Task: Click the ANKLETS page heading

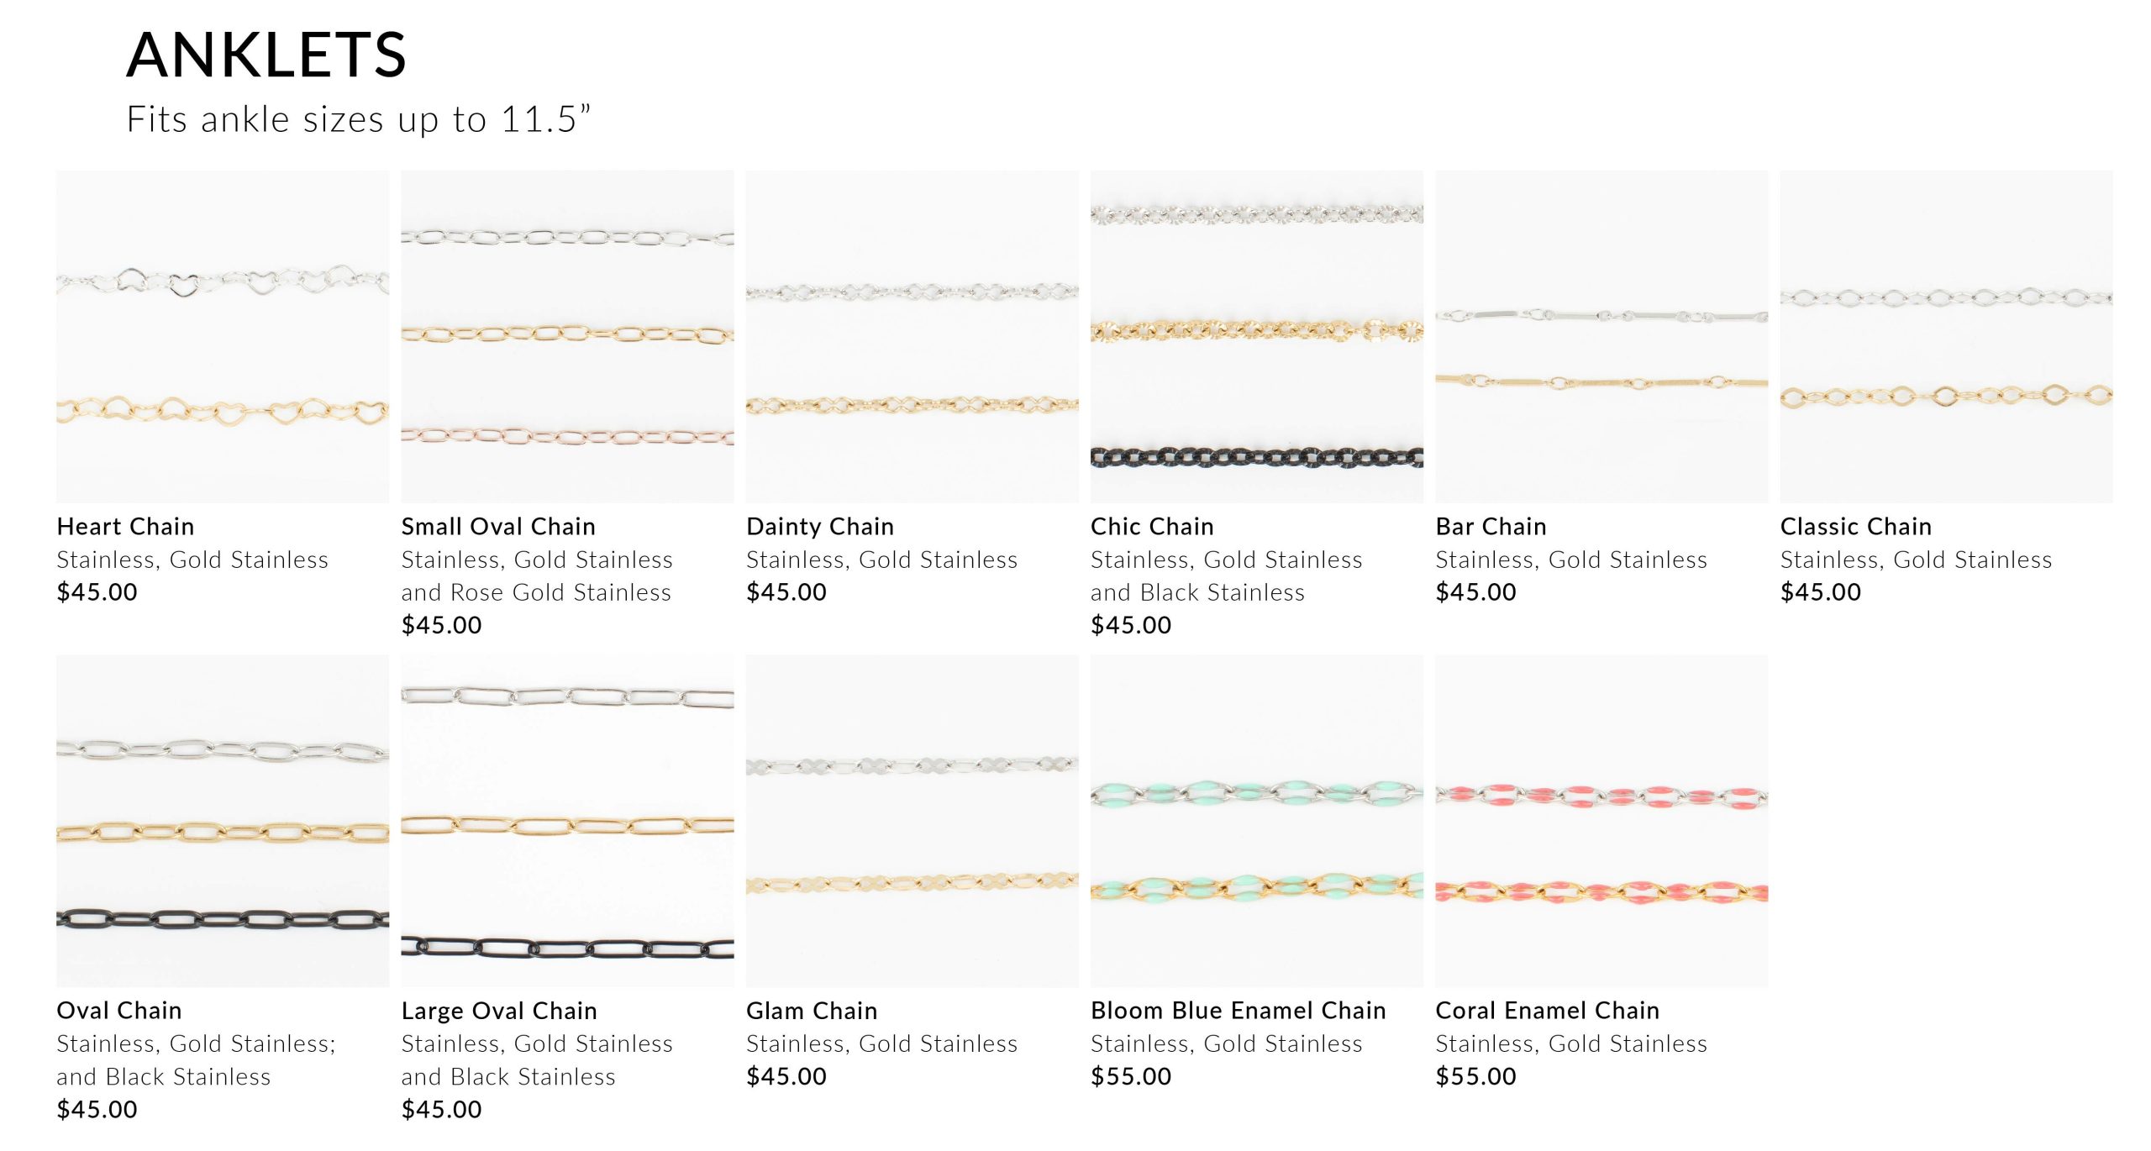Action: [266, 55]
